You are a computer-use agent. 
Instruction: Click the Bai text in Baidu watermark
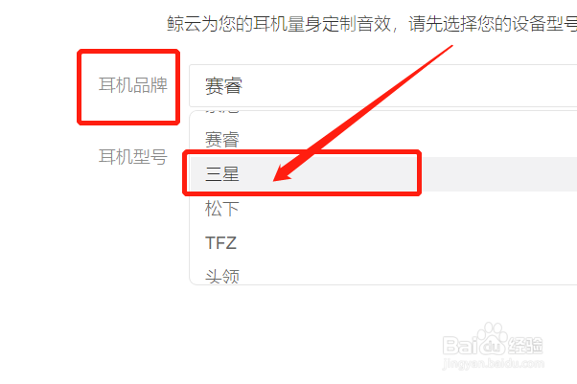(461, 345)
